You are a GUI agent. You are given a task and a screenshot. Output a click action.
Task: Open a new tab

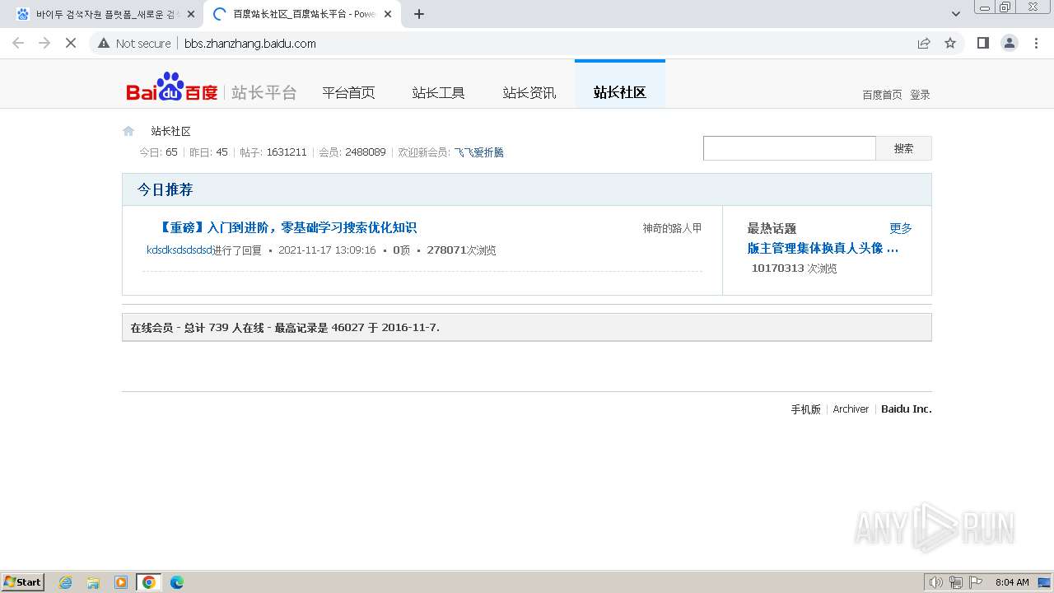[419, 14]
